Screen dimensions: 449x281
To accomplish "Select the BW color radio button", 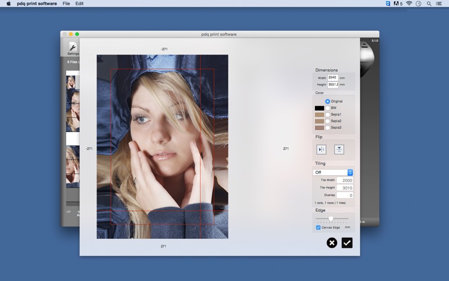I will pyautogui.click(x=328, y=108).
